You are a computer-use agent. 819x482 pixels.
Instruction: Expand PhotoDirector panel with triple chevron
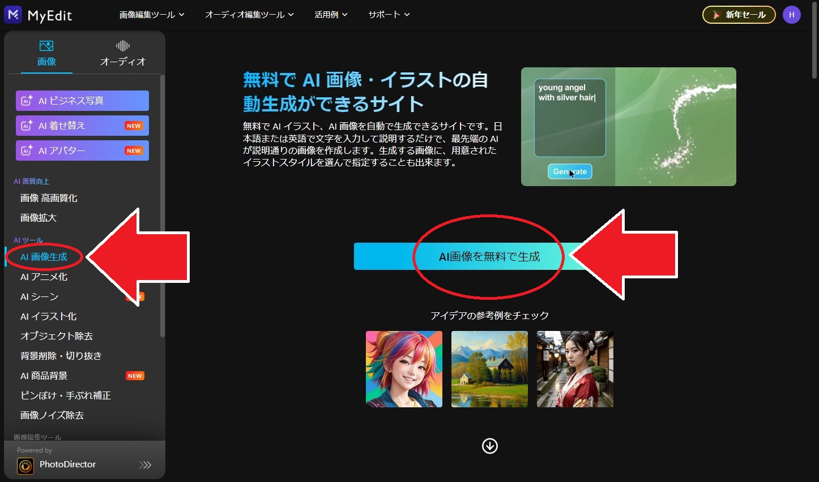click(146, 465)
